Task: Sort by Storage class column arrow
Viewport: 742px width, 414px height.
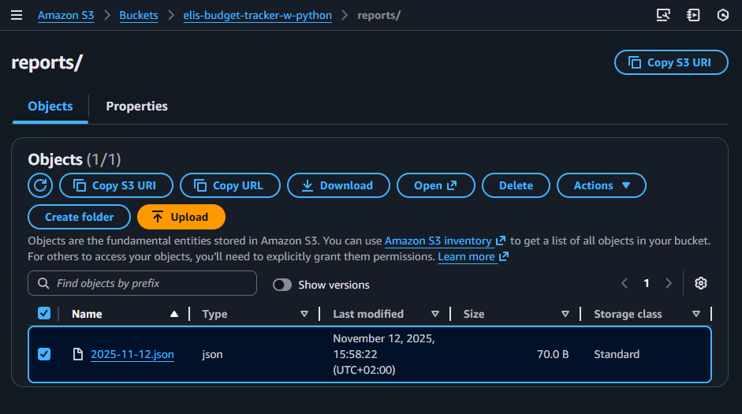Action: [695, 314]
